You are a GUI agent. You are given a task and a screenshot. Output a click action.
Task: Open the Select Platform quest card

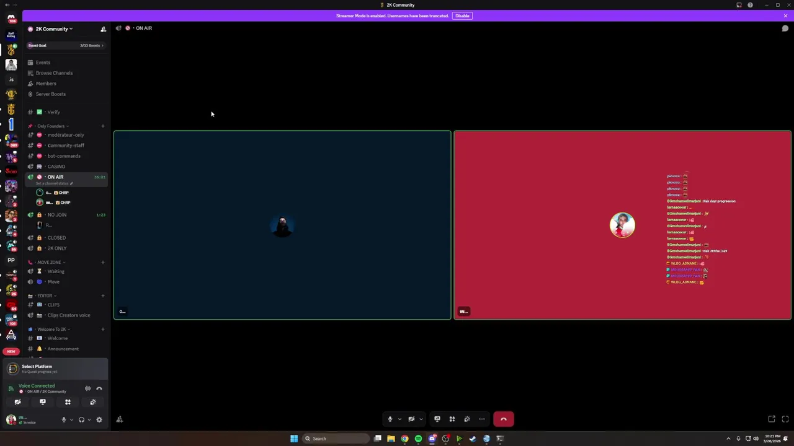coord(56,369)
